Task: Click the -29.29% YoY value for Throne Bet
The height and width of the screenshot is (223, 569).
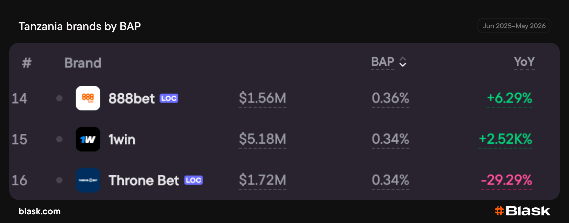Action: (506, 180)
